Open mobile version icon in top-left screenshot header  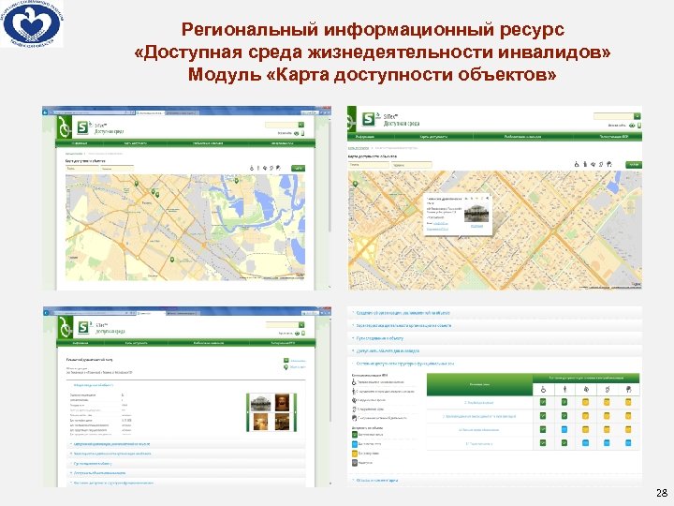(x=302, y=133)
